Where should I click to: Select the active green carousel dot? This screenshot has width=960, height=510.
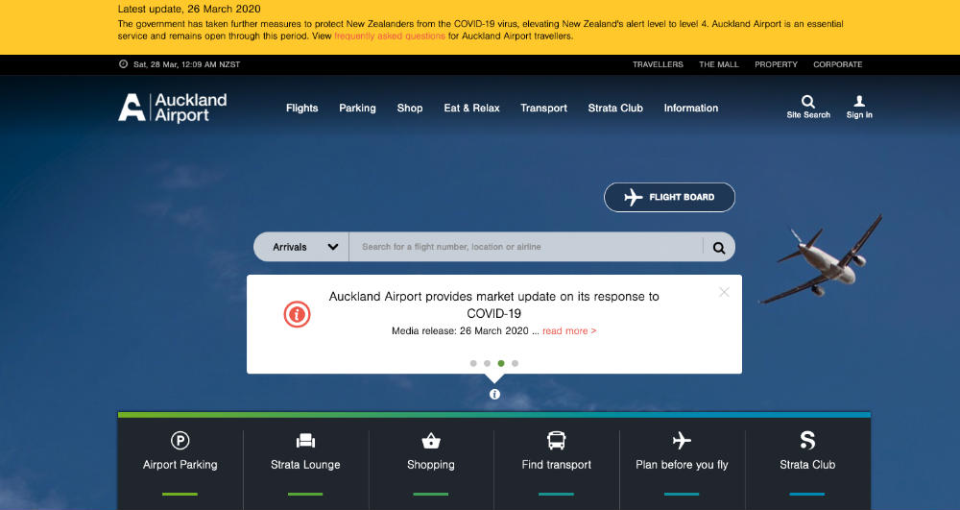(501, 363)
